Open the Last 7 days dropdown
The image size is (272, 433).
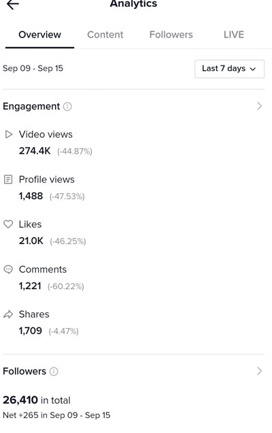[x=229, y=69]
